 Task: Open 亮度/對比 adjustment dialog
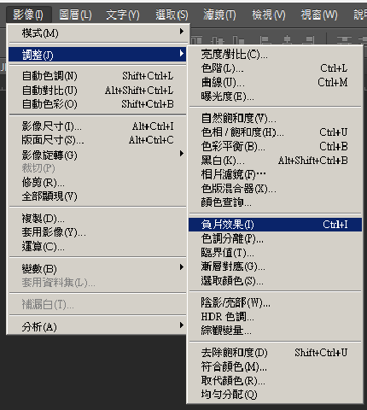tap(275, 54)
